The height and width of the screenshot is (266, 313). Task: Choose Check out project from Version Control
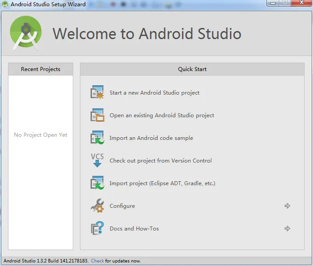tap(160, 161)
